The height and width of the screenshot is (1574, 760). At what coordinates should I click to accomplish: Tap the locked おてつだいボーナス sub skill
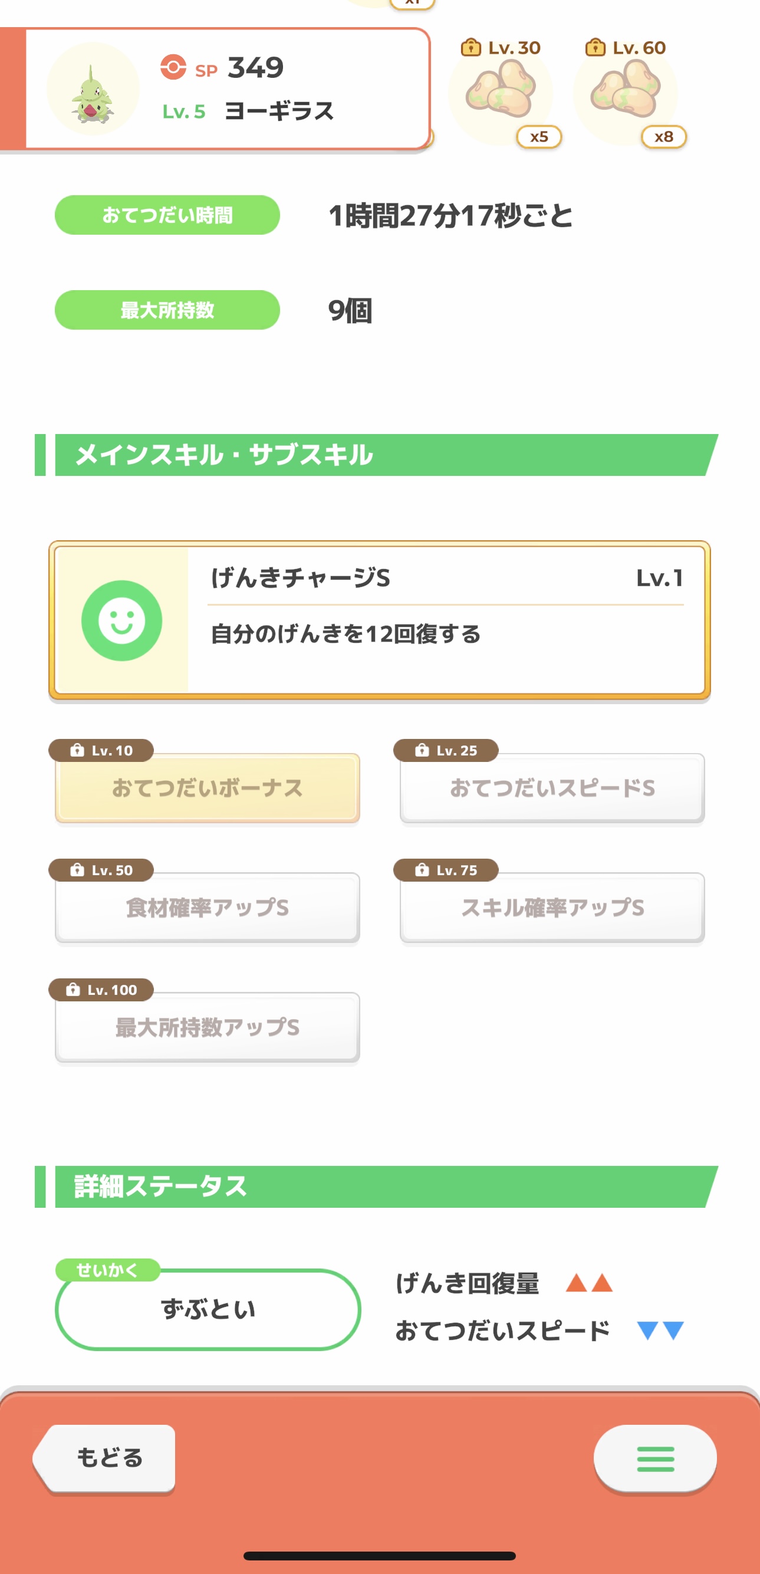(x=208, y=788)
